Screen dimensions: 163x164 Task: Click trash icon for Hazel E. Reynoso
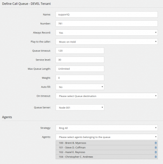click(156, 152)
